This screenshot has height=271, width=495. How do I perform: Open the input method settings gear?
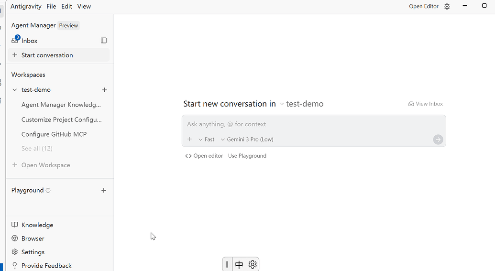point(253,264)
